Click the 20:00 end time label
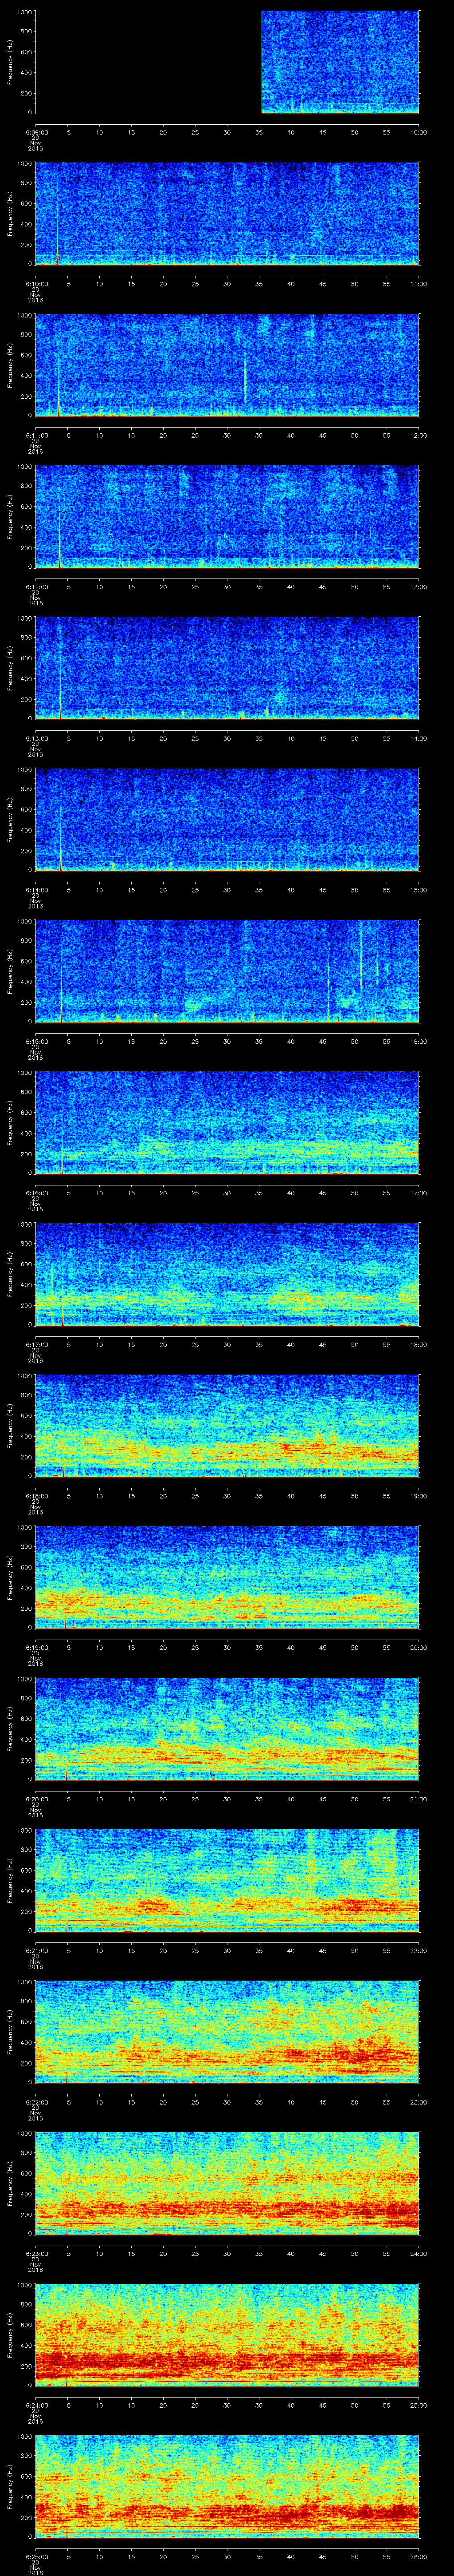This screenshot has width=454, height=2576. (x=418, y=1648)
